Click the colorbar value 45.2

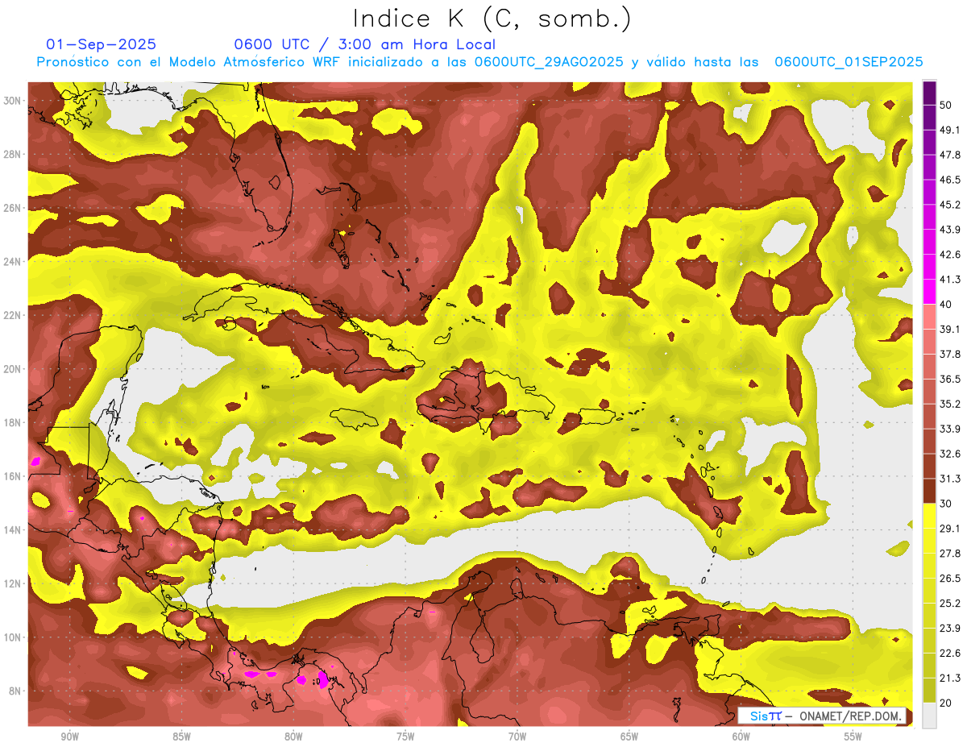click(949, 205)
